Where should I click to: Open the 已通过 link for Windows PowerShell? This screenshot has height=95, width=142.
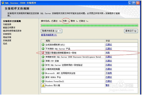coord(109,81)
